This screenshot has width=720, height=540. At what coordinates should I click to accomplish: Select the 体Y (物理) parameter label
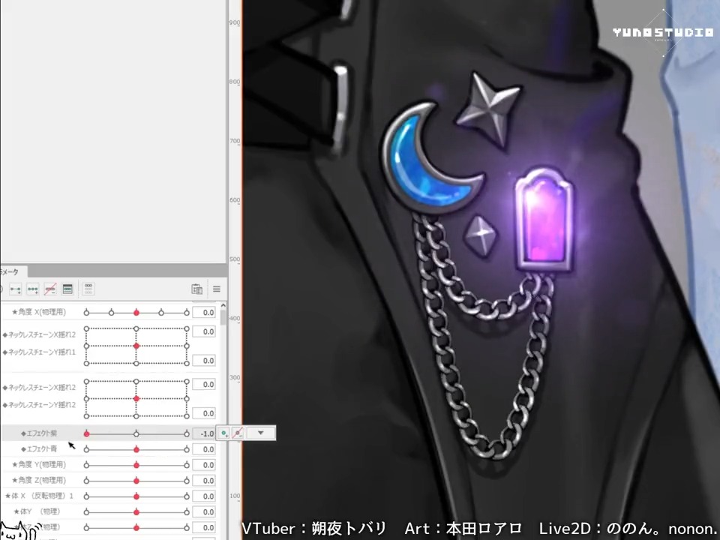pos(37,511)
